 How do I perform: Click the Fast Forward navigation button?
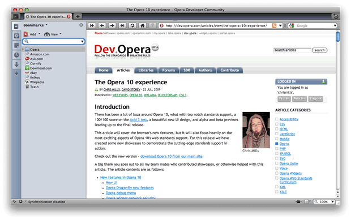(x=122, y=25)
